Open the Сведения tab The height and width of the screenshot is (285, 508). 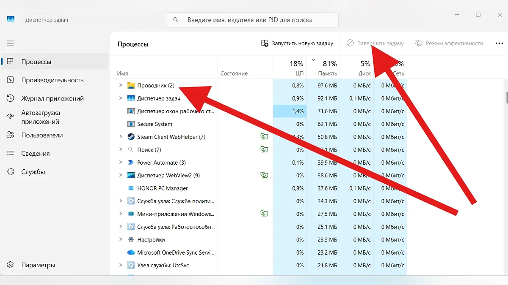point(55,154)
